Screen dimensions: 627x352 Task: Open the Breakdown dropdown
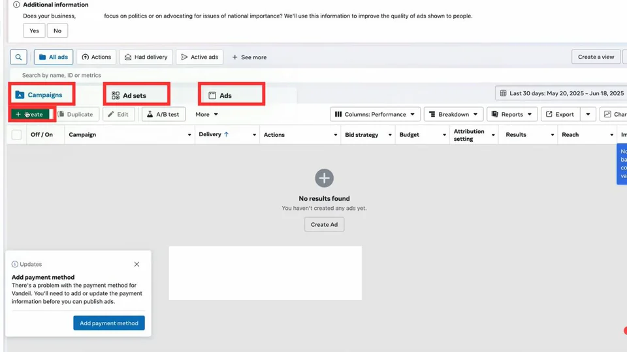(453, 114)
